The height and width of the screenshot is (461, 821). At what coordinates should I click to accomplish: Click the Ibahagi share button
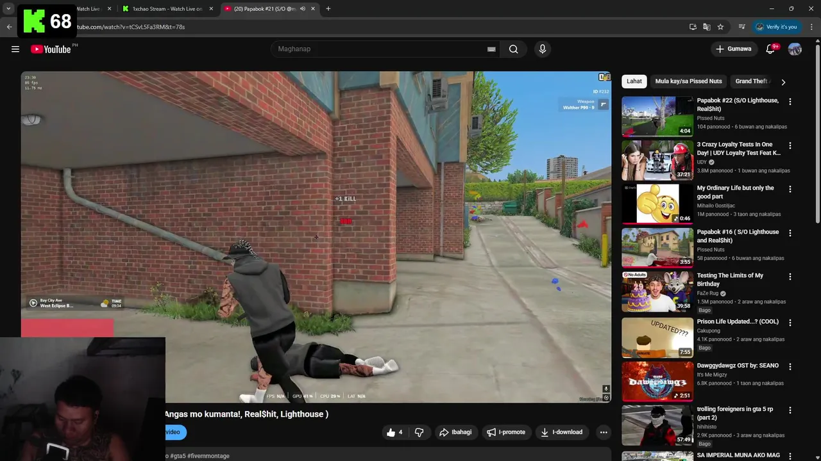click(x=455, y=432)
